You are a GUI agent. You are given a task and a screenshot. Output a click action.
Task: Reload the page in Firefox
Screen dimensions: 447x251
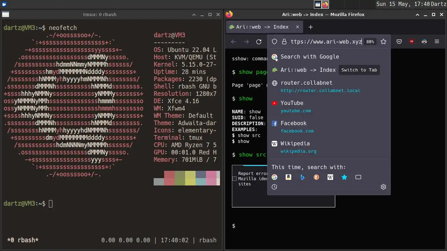point(259,41)
